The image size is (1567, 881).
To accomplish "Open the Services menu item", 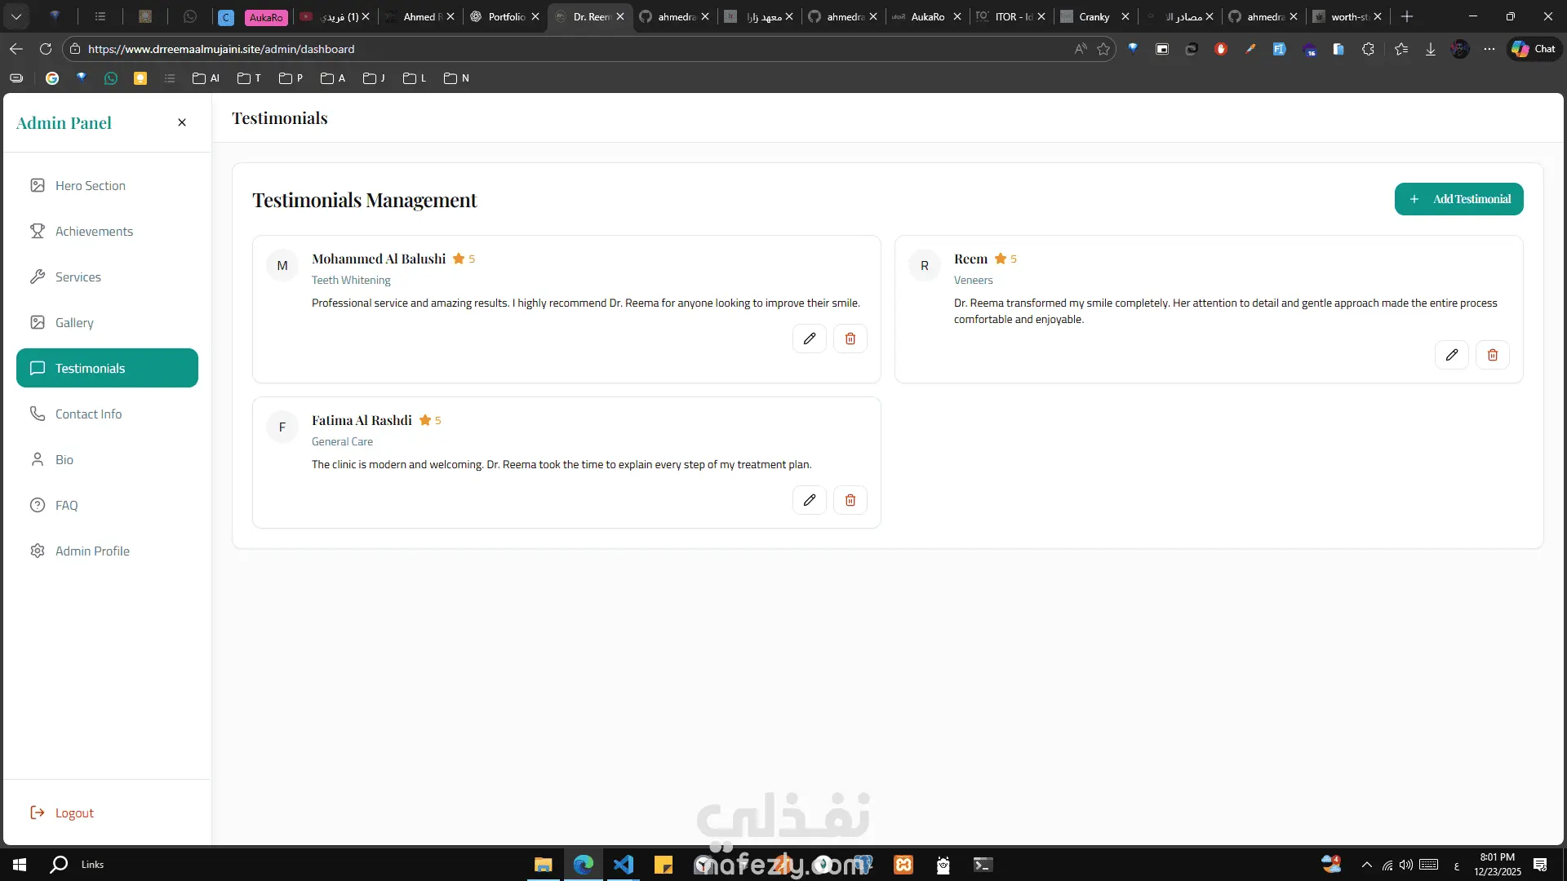I will (78, 277).
